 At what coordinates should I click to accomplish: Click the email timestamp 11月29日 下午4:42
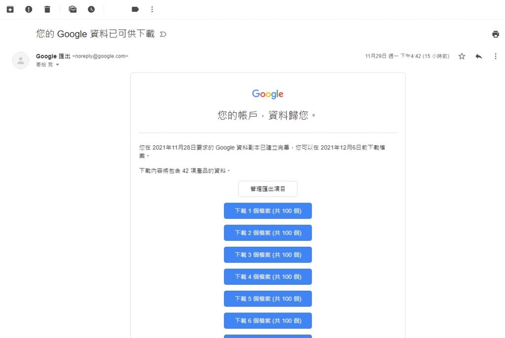[x=407, y=56]
